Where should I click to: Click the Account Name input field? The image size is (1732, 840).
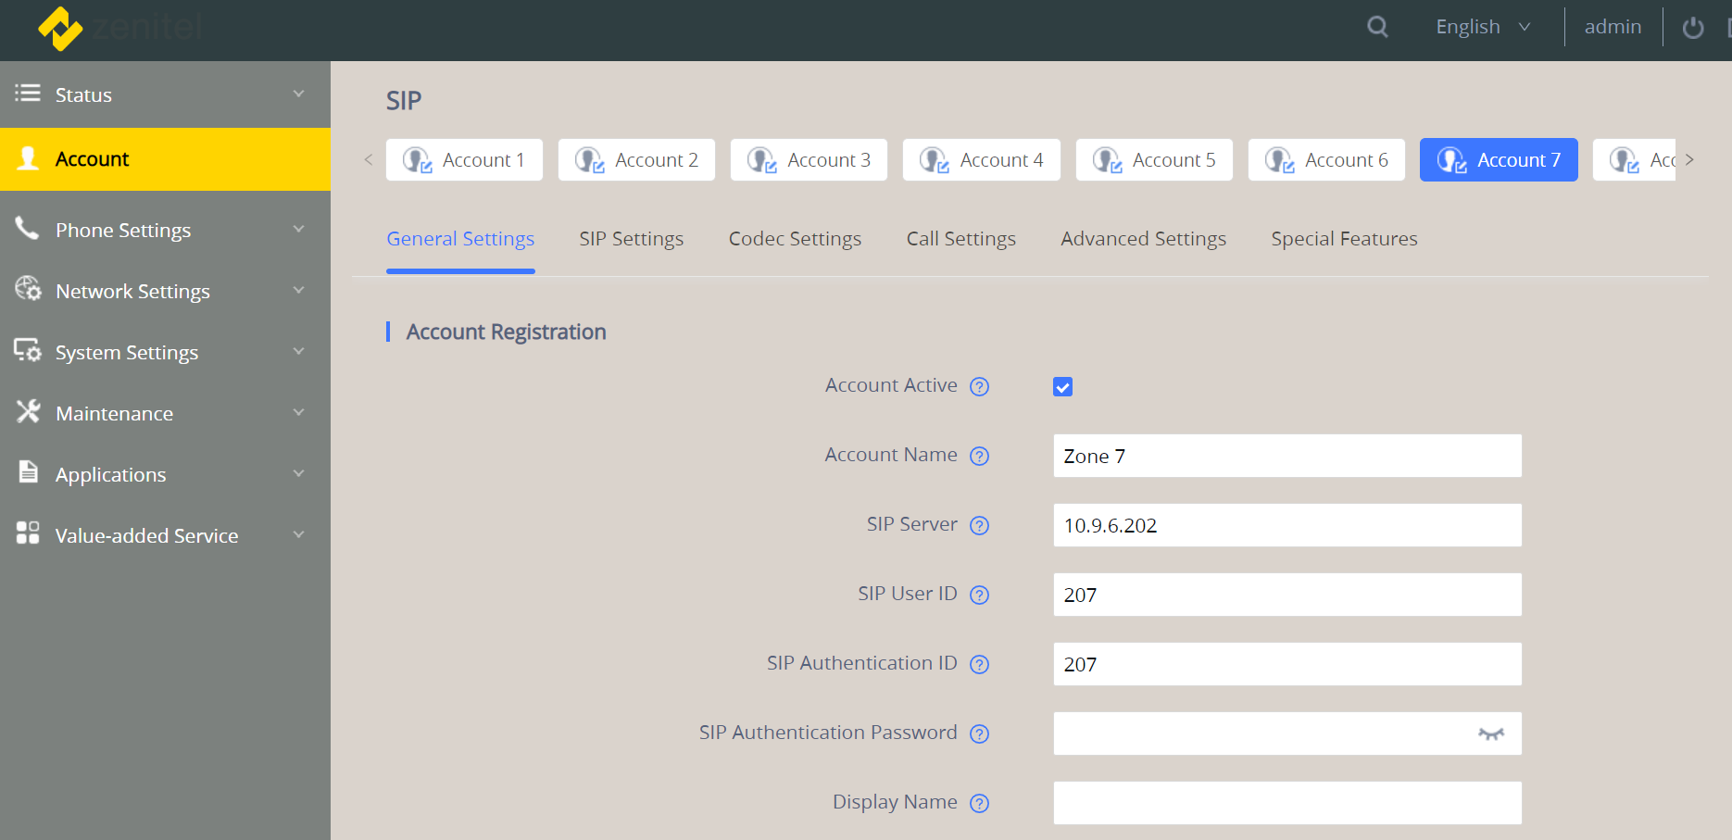pyautogui.click(x=1286, y=457)
